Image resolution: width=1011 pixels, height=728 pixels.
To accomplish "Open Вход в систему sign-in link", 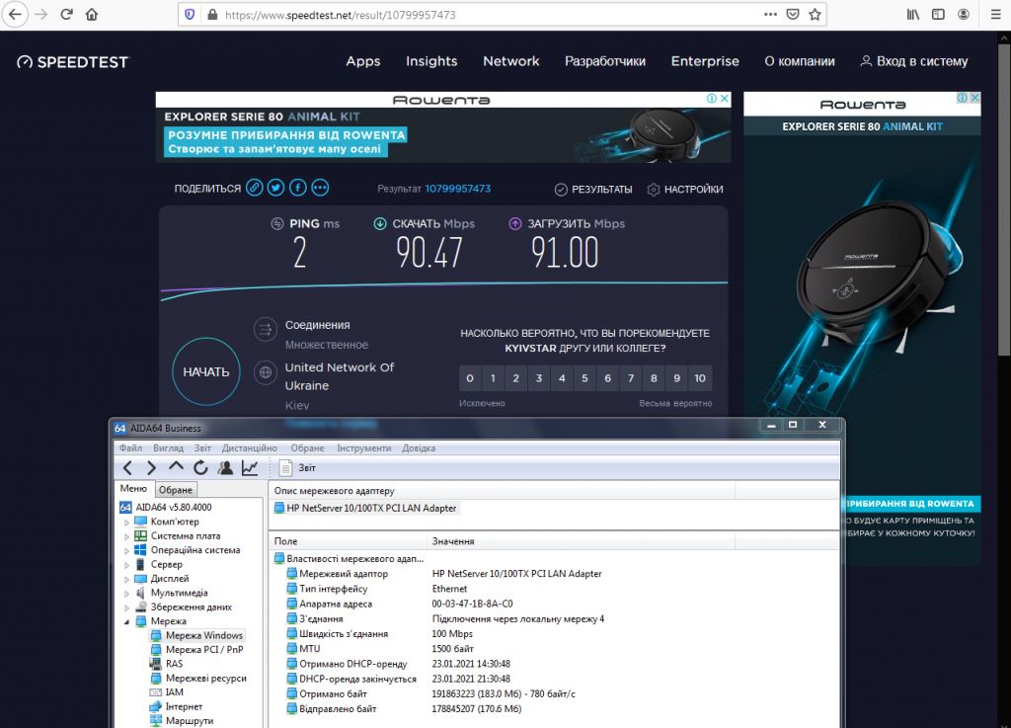I will (x=914, y=61).
